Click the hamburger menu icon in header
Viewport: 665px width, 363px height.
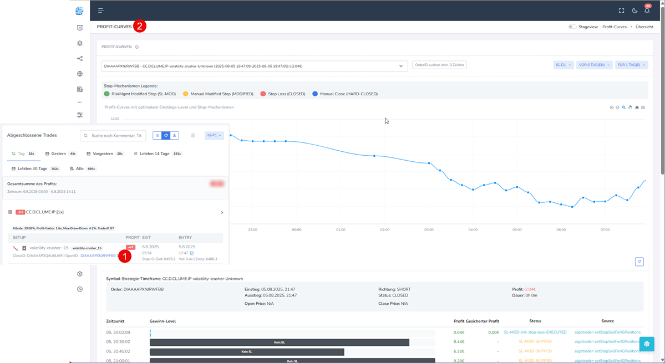[x=101, y=11]
